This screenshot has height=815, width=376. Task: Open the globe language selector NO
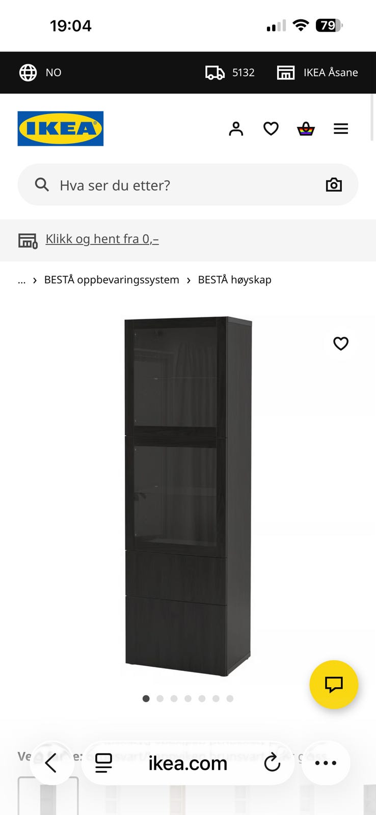click(x=40, y=72)
